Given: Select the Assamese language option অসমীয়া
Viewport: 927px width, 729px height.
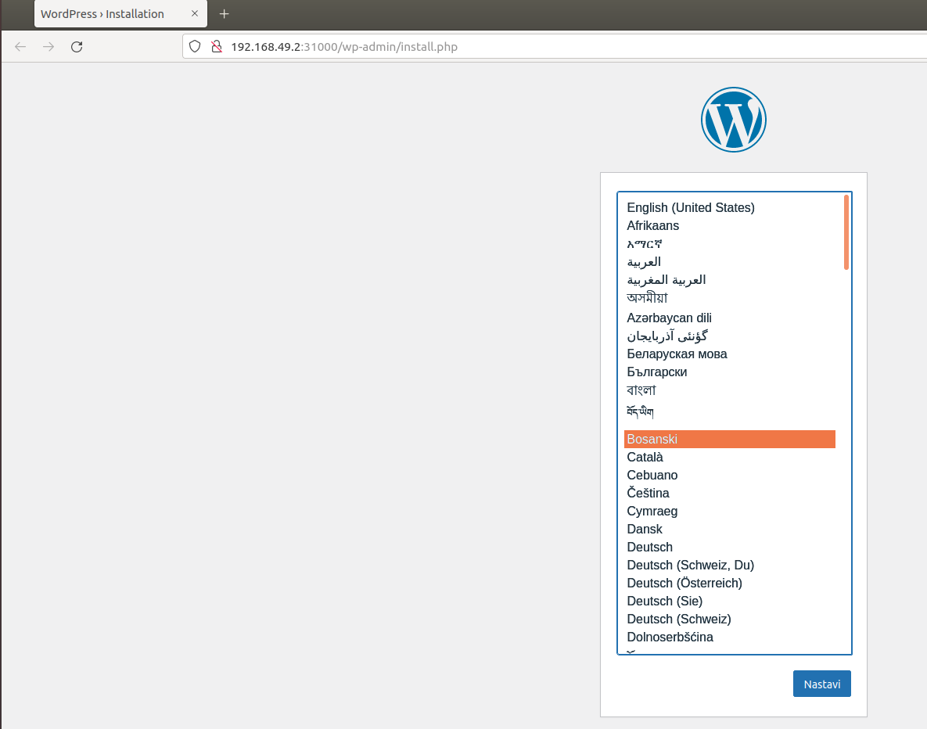Looking at the screenshot, I should (730, 299).
